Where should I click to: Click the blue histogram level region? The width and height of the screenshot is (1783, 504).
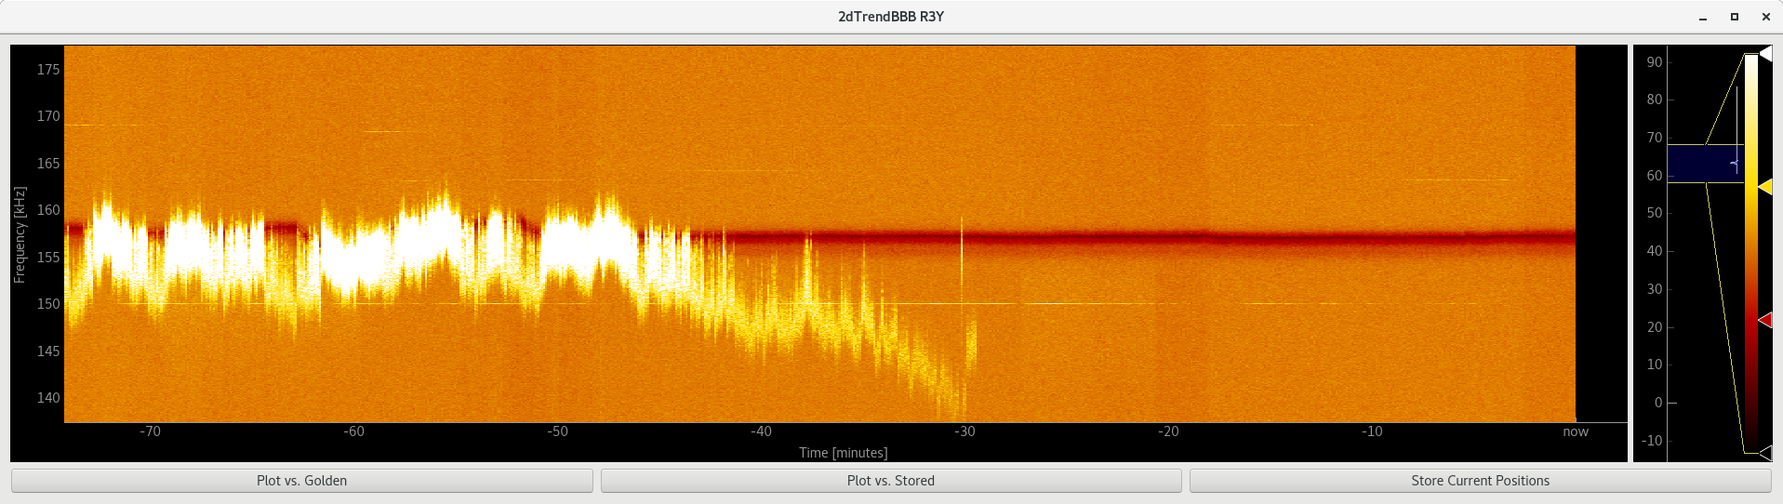(1702, 164)
